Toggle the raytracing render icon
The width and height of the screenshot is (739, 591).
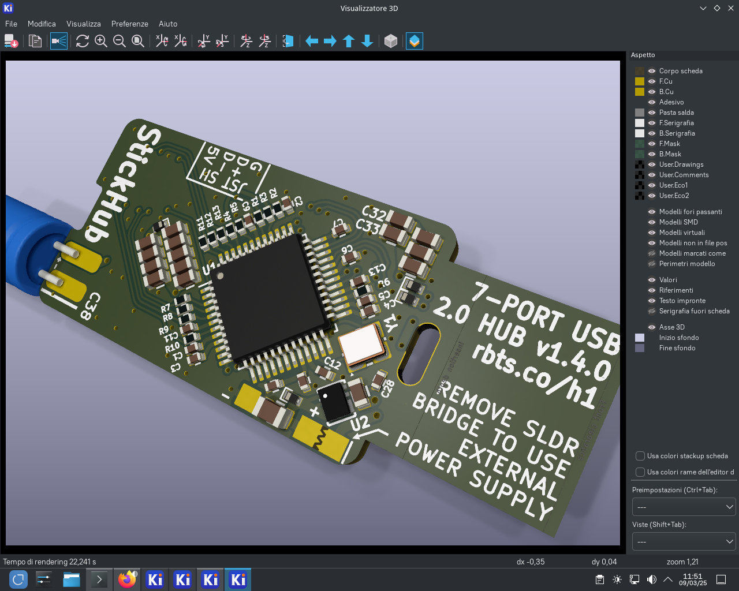59,41
